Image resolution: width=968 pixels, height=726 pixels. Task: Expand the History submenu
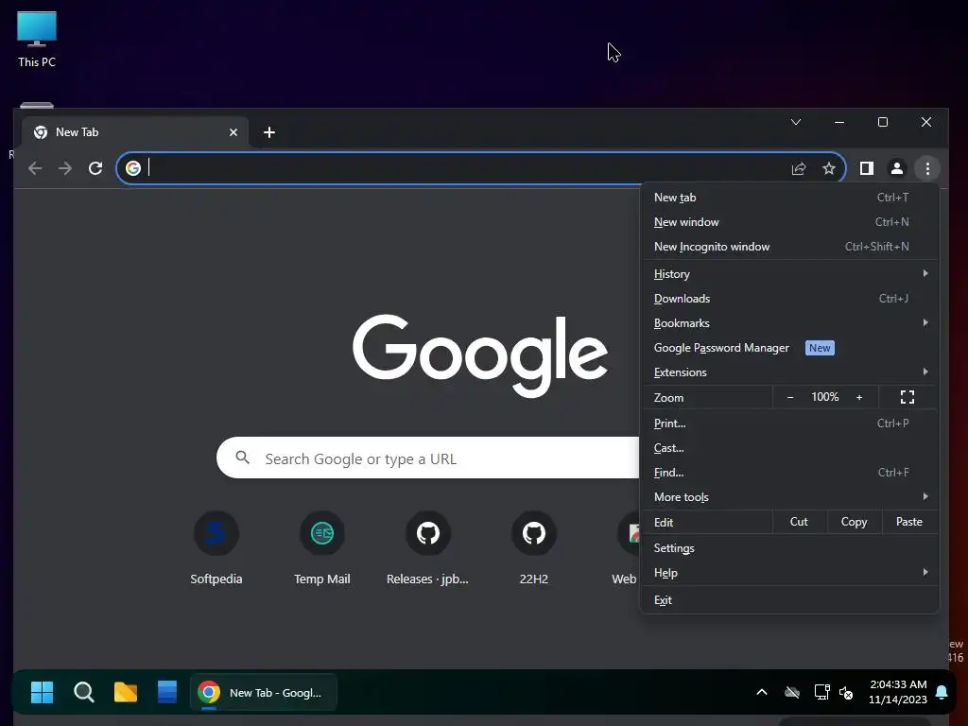pos(789,273)
